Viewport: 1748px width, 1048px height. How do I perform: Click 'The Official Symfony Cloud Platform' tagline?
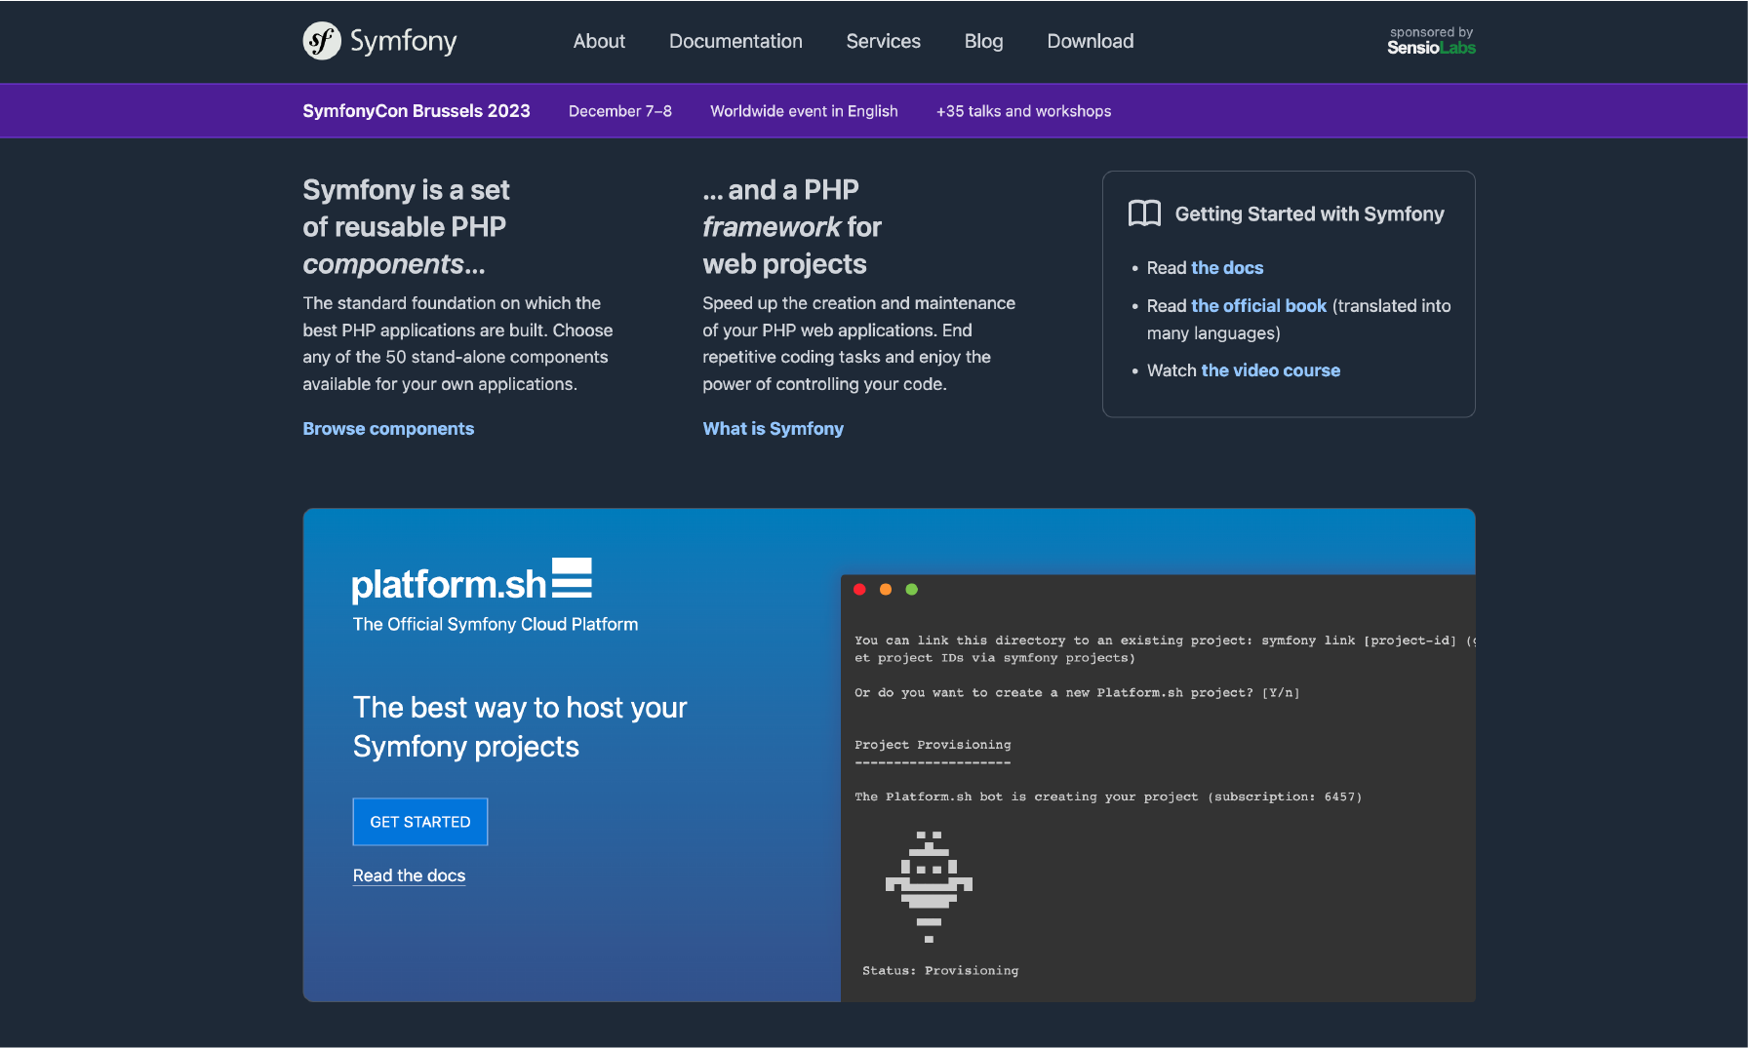click(x=496, y=624)
